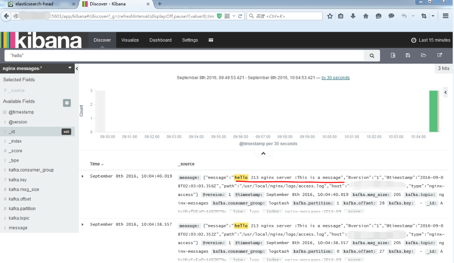The width and height of the screenshot is (454, 263).
Task: Open the Settings tab
Action: 190,40
